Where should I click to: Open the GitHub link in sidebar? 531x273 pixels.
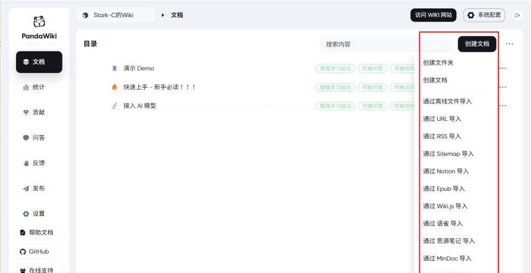click(x=39, y=251)
